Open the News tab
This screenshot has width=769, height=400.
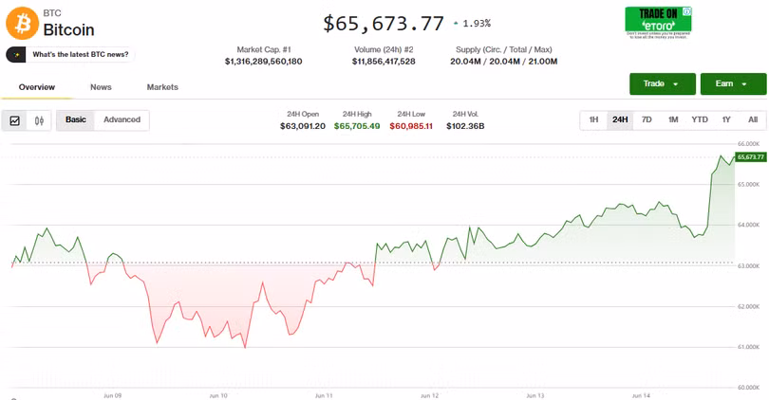pyautogui.click(x=101, y=87)
